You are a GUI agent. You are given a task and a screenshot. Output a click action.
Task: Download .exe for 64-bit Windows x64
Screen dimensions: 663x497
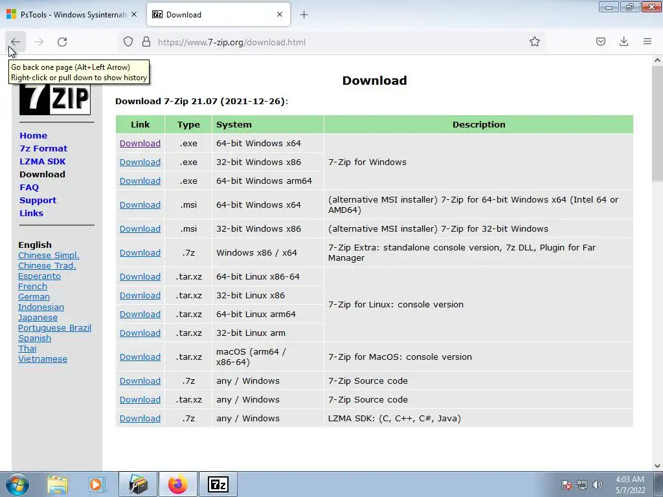pyautogui.click(x=140, y=143)
